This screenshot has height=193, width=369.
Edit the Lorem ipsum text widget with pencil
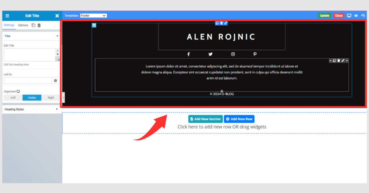click(x=343, y=60)
